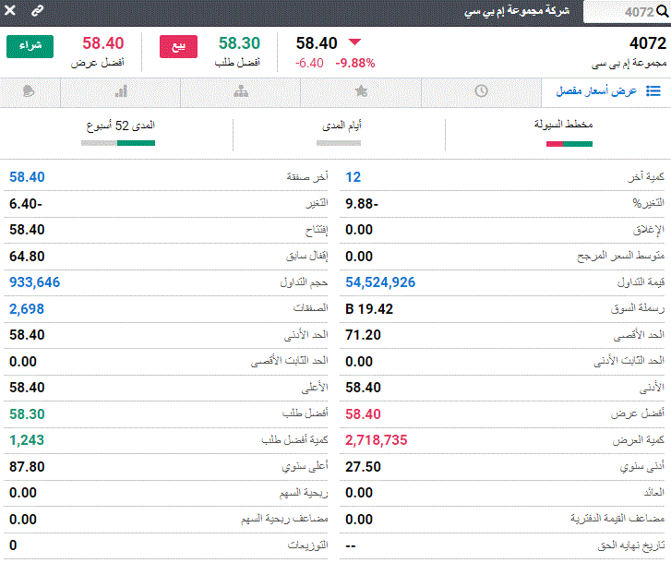Click حجم التداول value 933,646
The width and height of the screenshot is (671, 563).
[x=35, y=282]
